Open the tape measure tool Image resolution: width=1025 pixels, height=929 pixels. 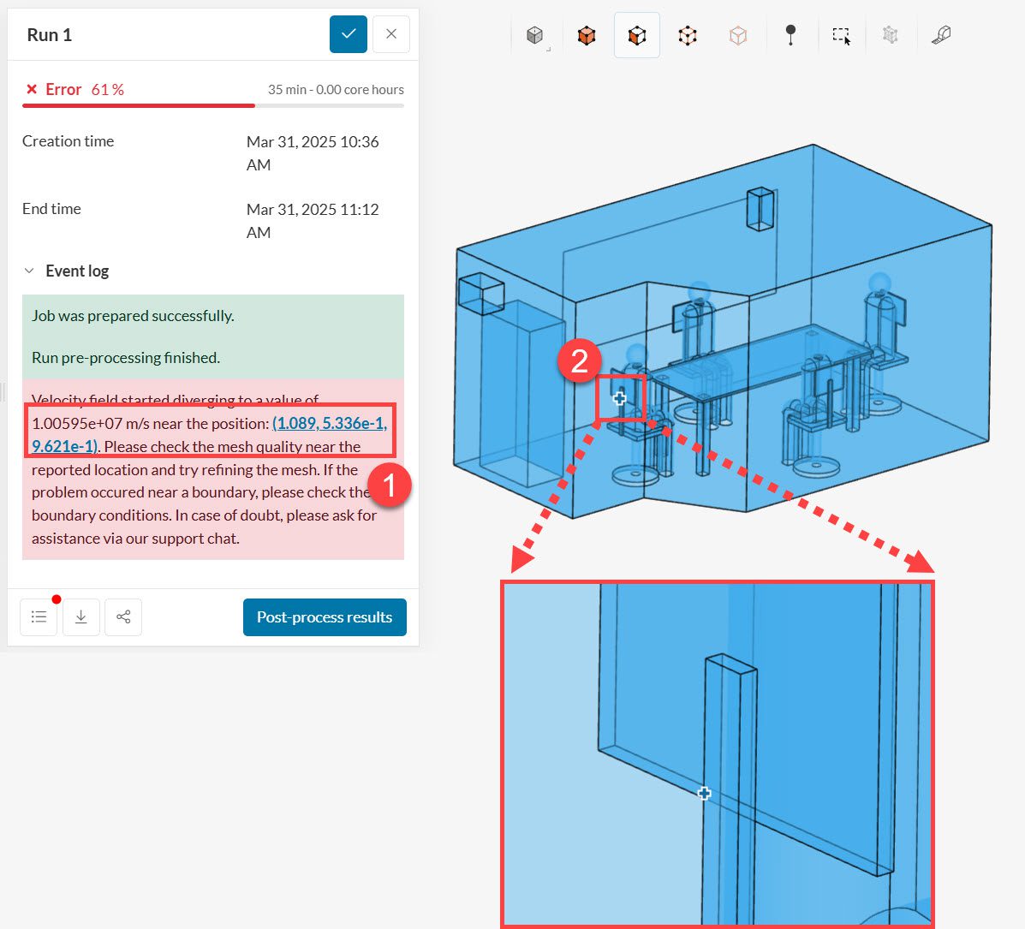[x=941, y=36]
